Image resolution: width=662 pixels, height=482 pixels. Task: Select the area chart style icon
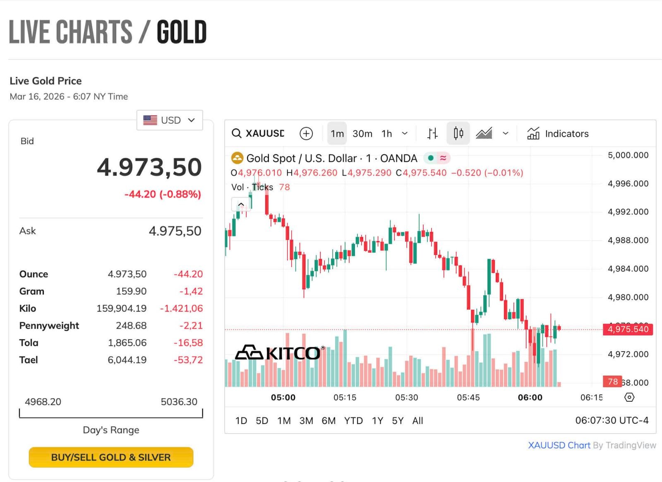(484, 133)
